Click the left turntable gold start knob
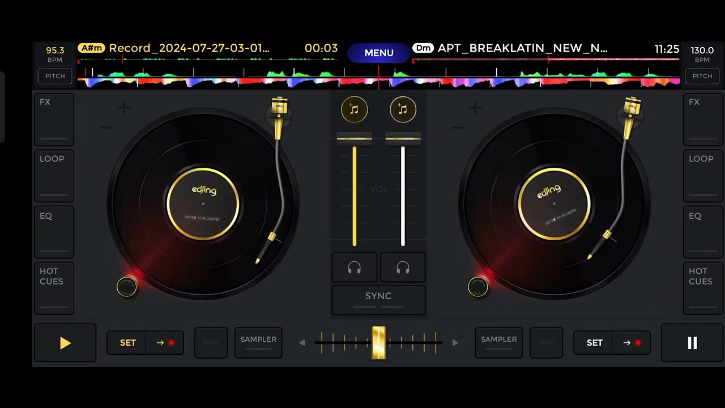 point(126,287)
